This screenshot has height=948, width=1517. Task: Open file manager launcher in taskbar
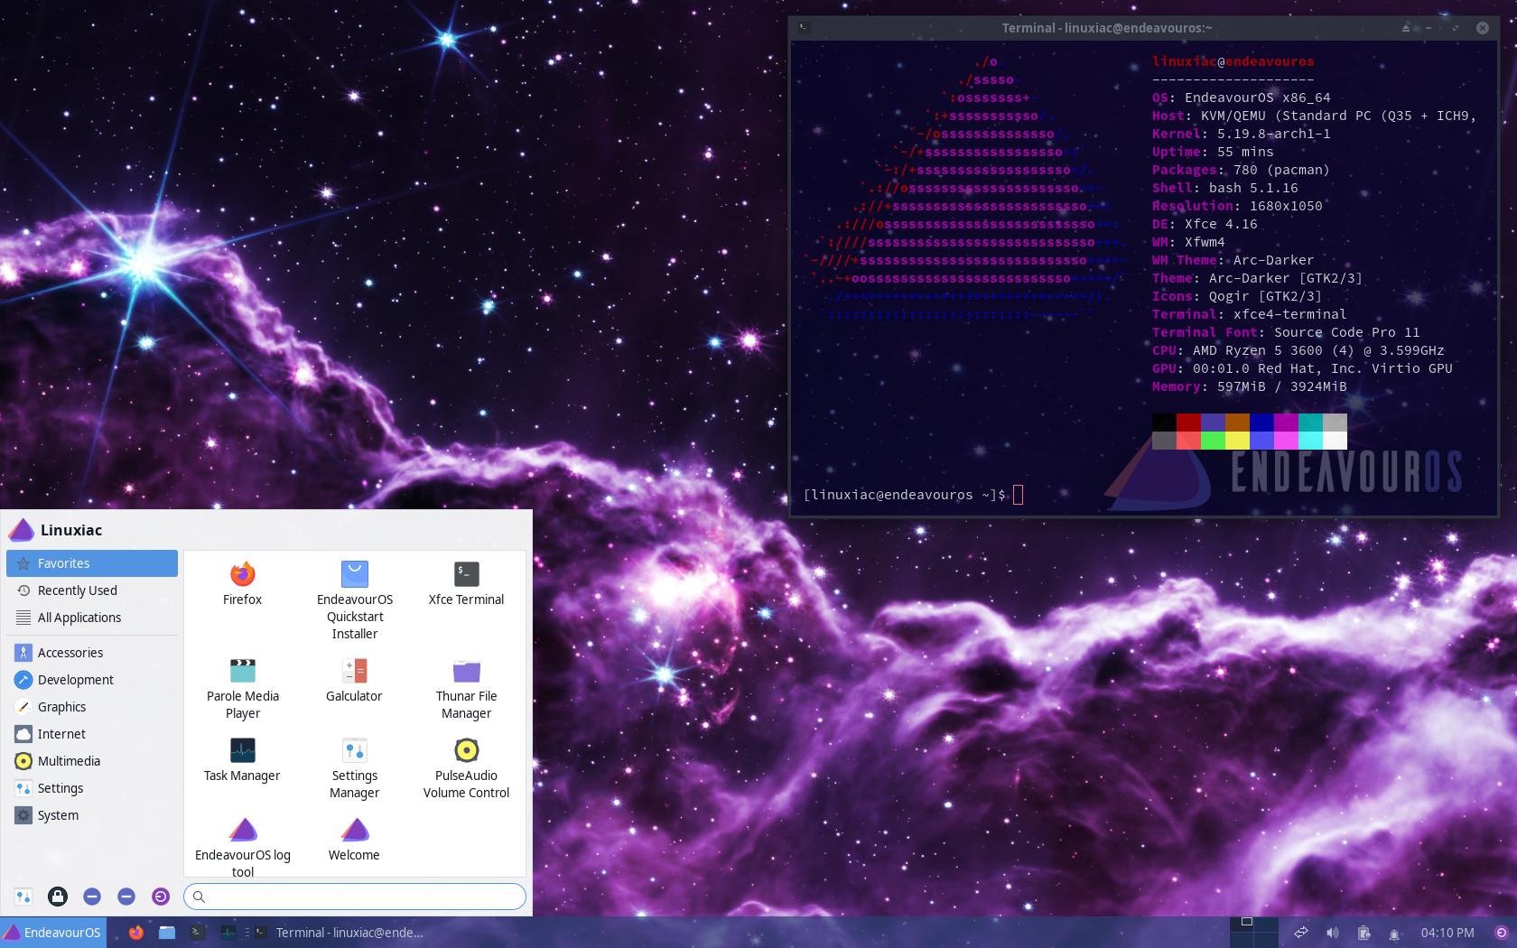pos(167,933)
